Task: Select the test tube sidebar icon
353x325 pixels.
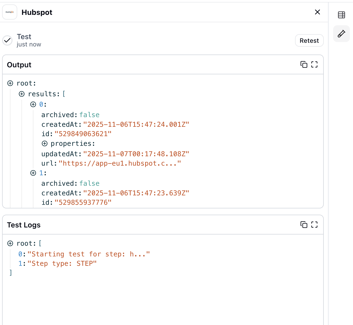Action: coord(341,34)
